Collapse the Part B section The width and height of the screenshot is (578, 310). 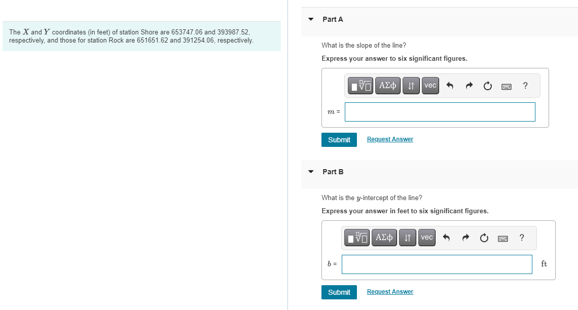[x=310, y=172]
